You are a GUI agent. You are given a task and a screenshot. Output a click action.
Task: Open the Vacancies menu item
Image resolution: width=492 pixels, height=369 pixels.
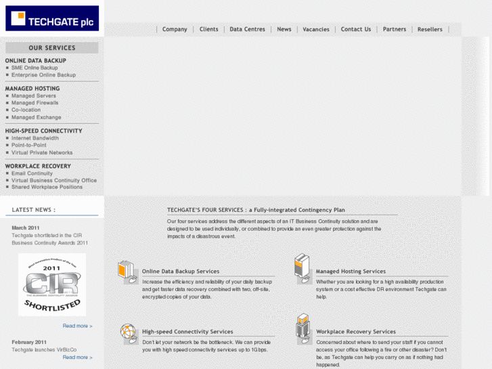316,29
